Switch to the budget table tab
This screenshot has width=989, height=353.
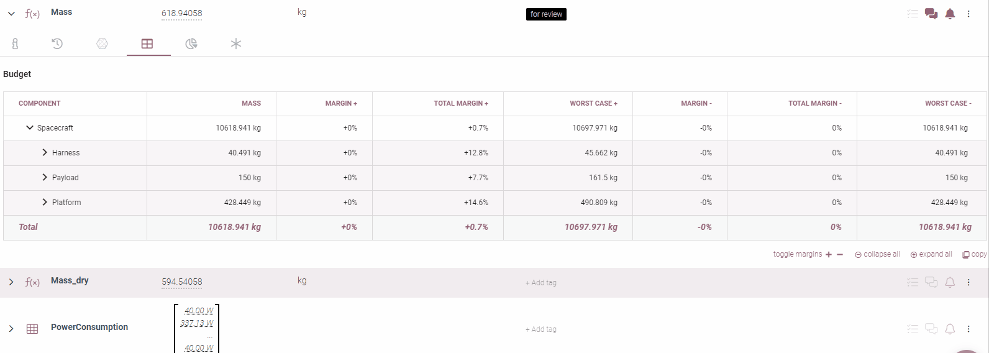point(147,44)
